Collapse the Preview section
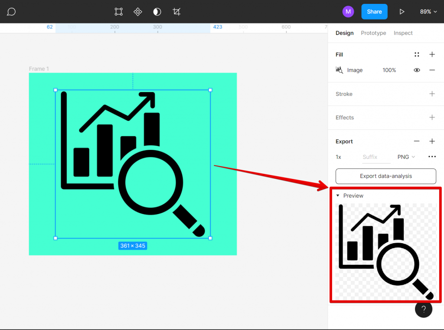 pos(338,195)
